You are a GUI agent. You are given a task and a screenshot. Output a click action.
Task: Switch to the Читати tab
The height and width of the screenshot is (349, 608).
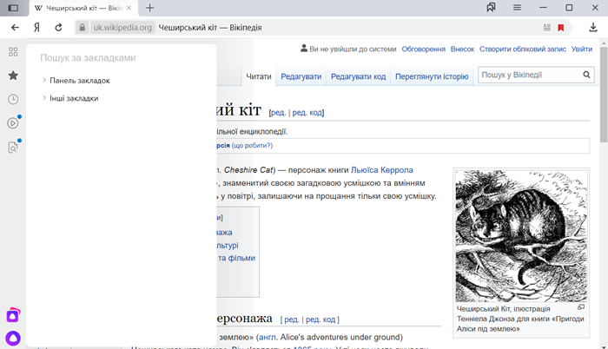click(x=259, y=76)
